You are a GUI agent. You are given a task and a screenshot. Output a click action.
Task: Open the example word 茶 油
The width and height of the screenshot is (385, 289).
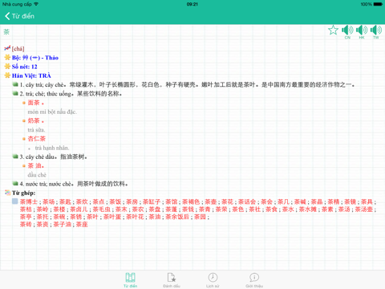point(34,165)
